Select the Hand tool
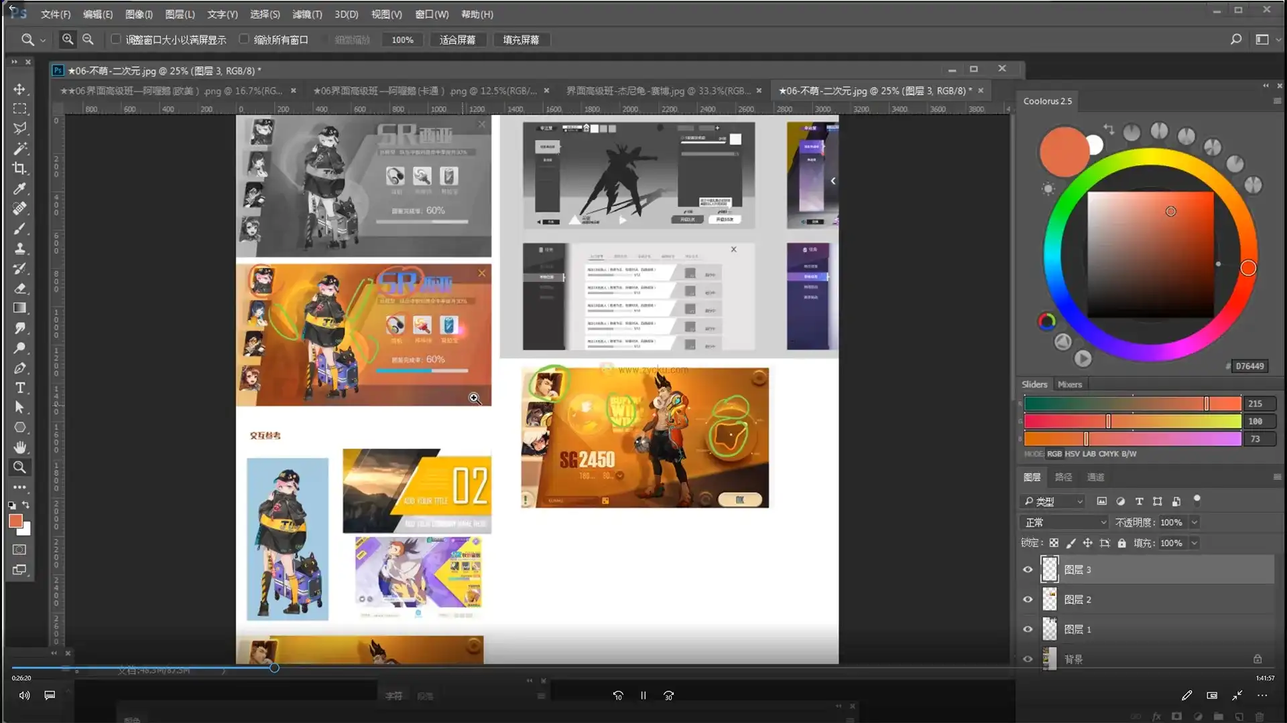Viewport: 1287px width, 723px height. coord(19,447)
